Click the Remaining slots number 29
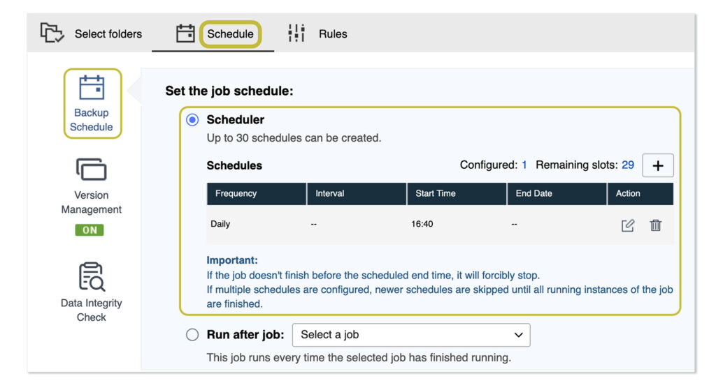 (628, 165)
